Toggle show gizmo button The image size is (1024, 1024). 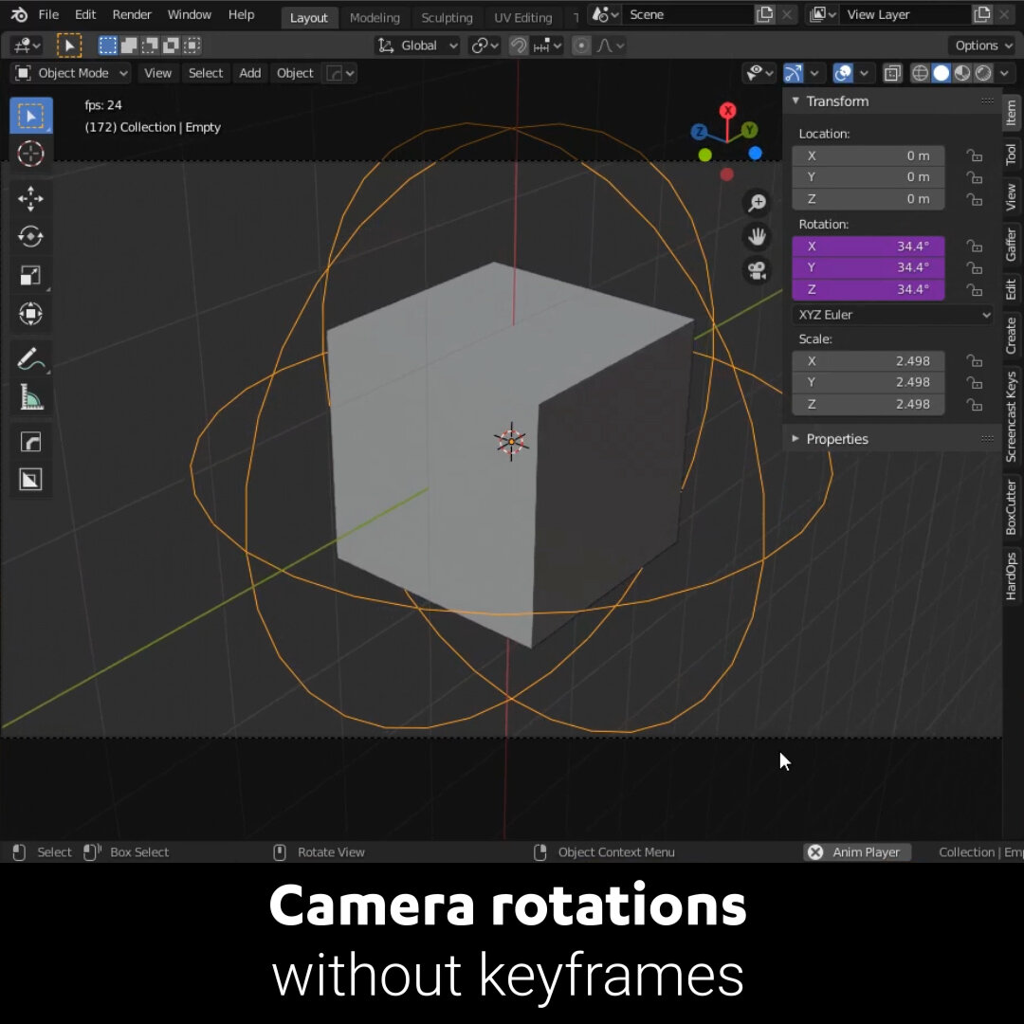793,73
